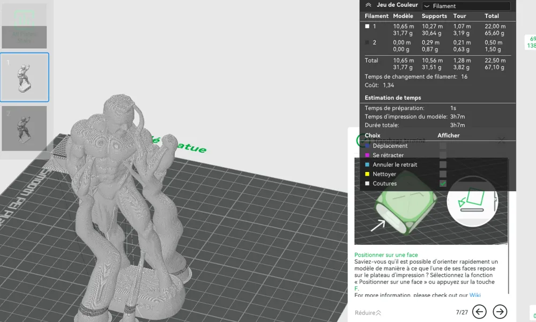Image resolution: width=536 pixels, height=322 pixels.
Task: Toggle Annuler le retrait display checkbox
Action: click(443, 165)
